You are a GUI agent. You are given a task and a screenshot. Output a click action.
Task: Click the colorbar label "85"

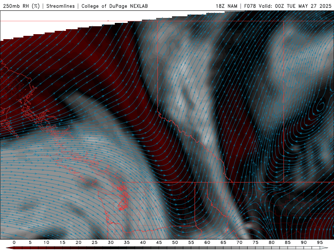click(x=288, y=242)
